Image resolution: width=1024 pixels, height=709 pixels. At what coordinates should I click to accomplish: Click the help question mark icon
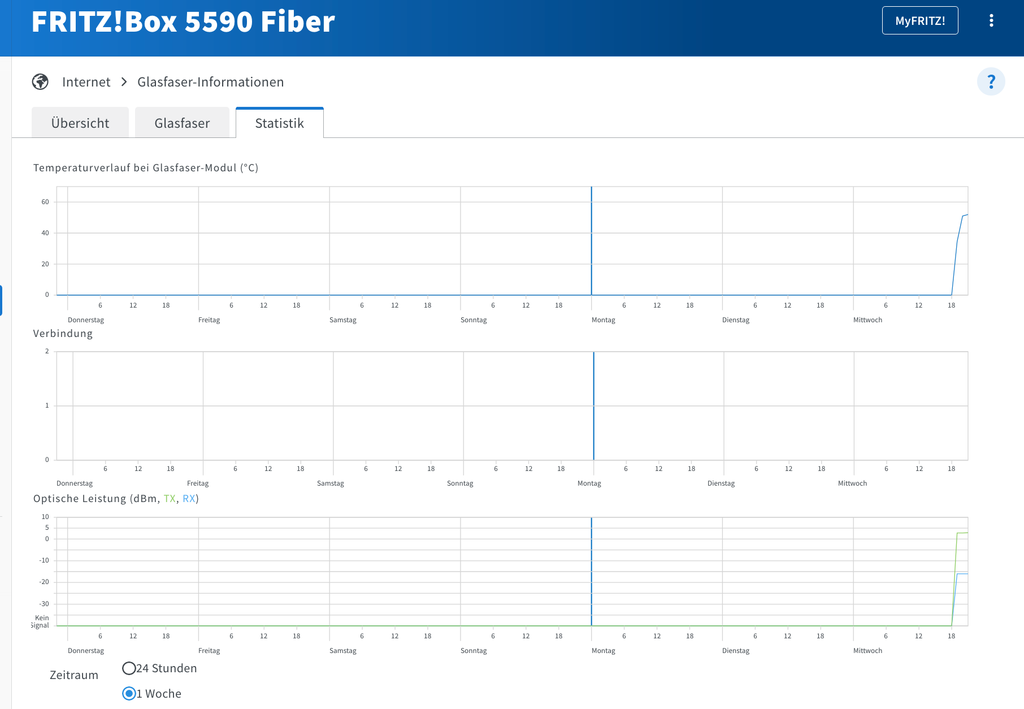(x=991, y=82)
